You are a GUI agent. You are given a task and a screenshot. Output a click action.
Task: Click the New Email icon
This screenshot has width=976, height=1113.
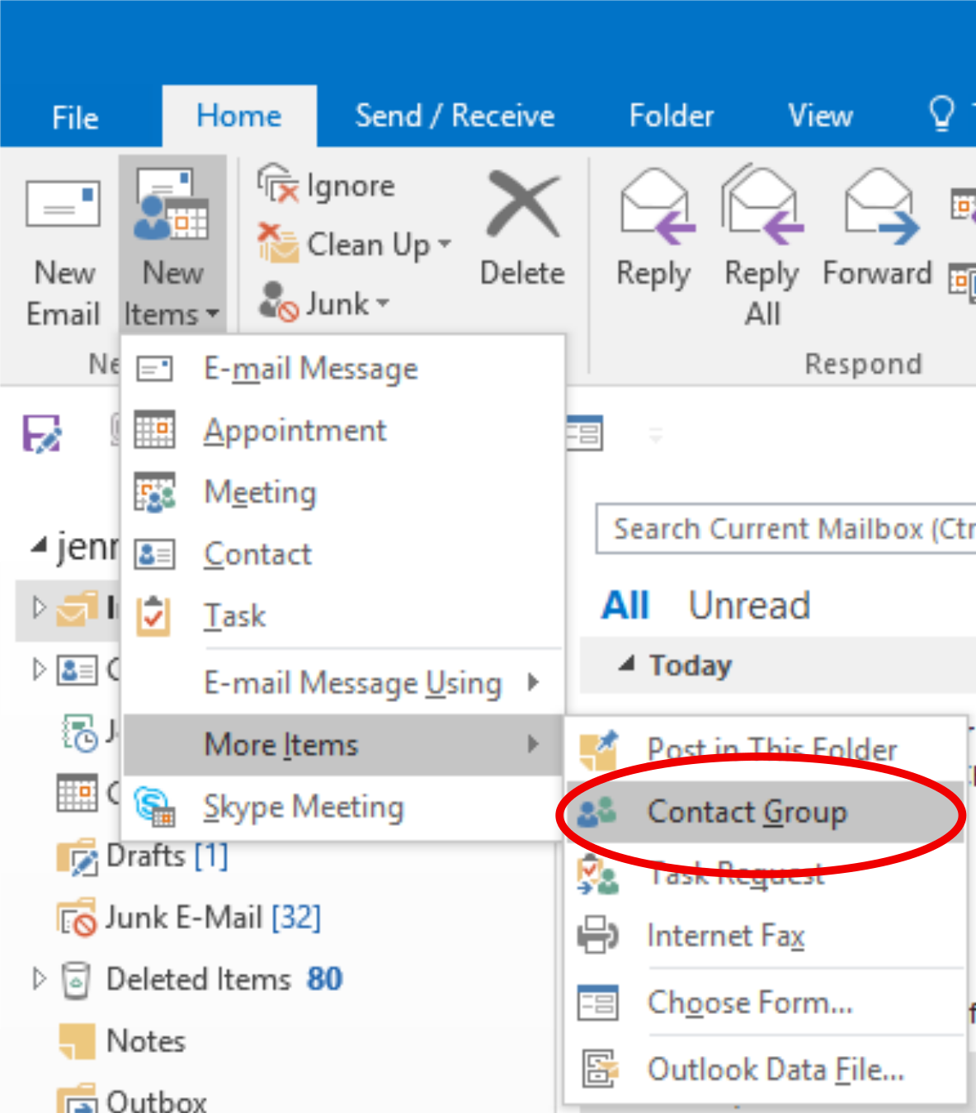coord(63,205)
